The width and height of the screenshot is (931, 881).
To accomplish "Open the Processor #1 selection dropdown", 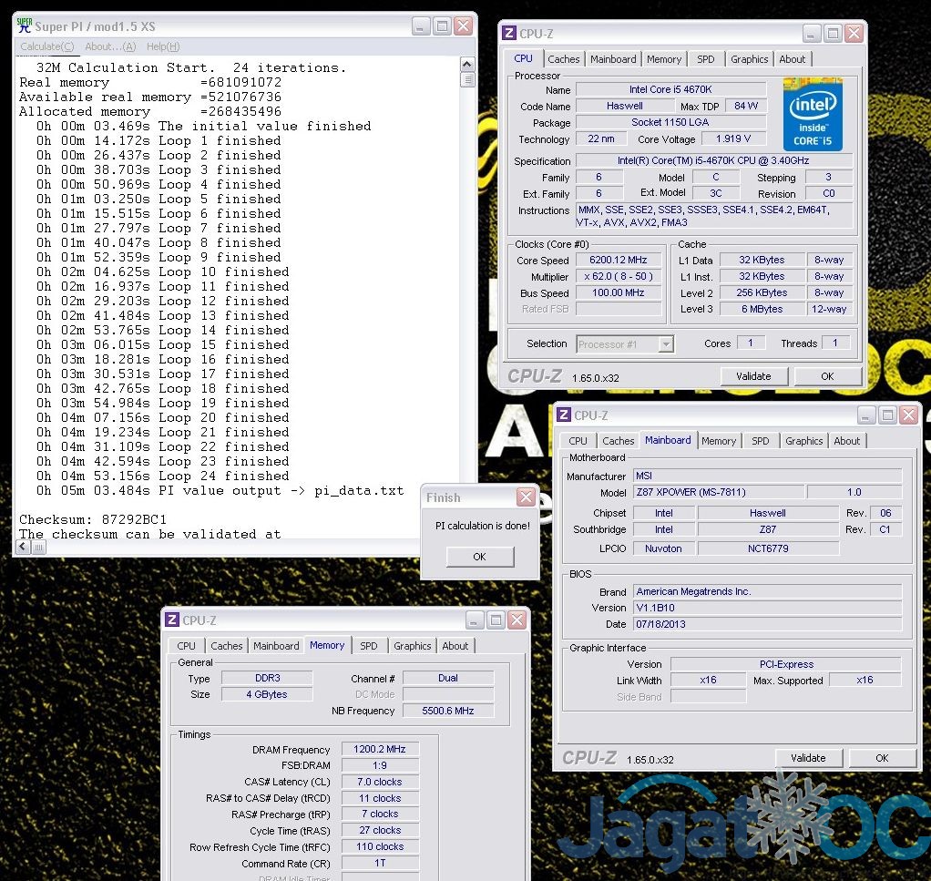I will pyautogui.click(x=666, y=344).
